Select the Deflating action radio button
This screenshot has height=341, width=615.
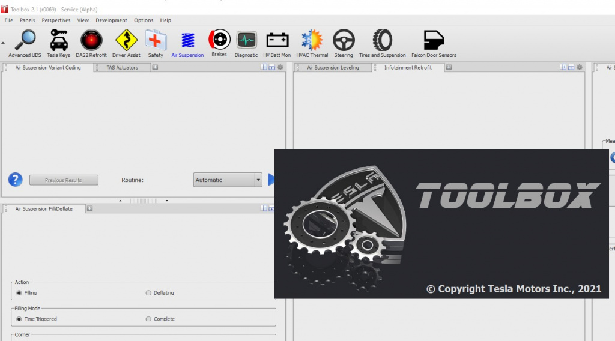148,293
